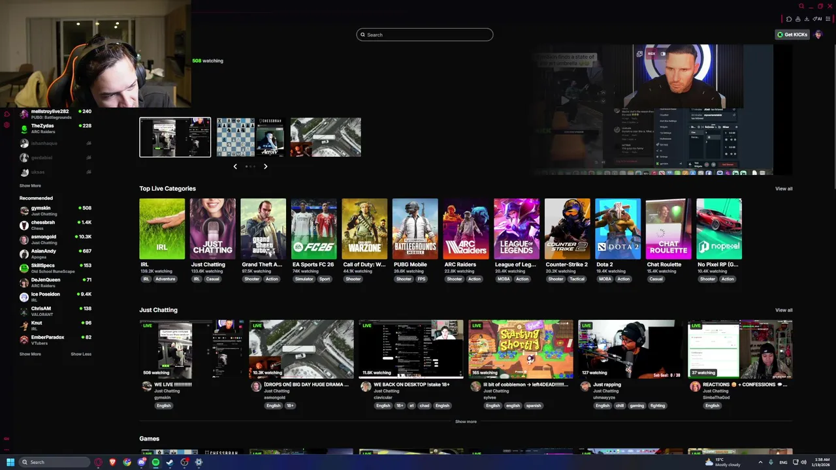
Task: Open Steam from the taskbar
Action: point(170,462)
